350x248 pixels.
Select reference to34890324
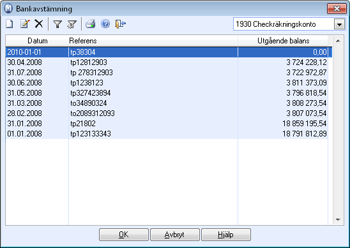click(89, 103)
